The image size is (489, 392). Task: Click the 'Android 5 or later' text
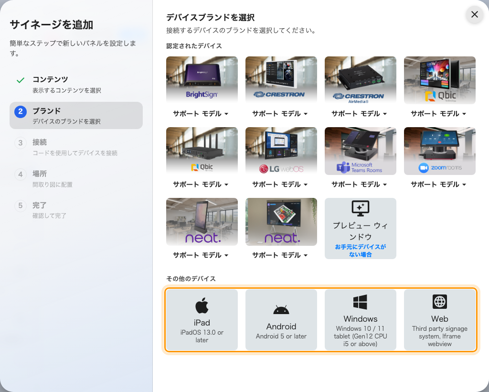click(x=281, y=336)
